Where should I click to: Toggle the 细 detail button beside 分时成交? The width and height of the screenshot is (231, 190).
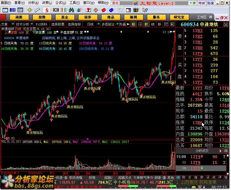point(226,151)
